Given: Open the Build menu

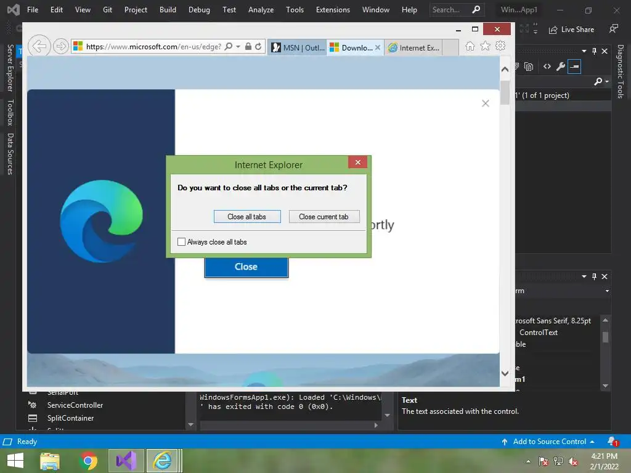Looking at the screenshot, I should [x=168, y=10].
